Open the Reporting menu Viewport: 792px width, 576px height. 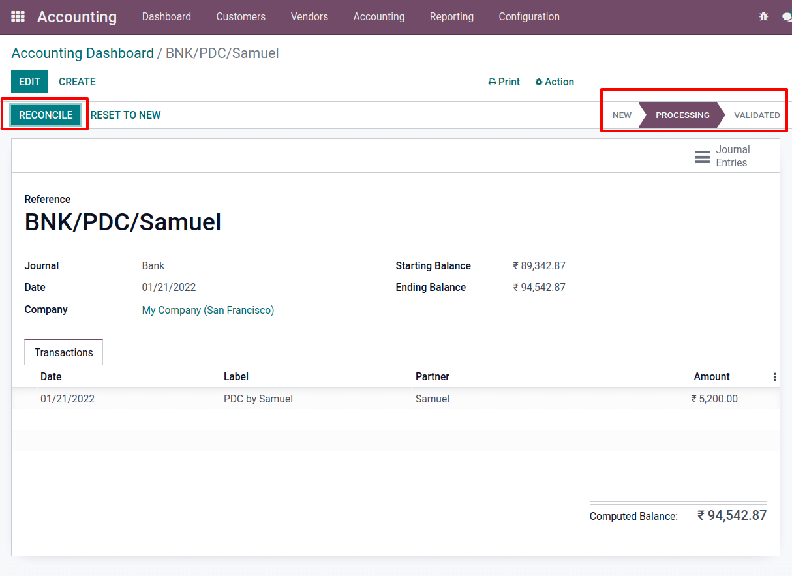click(451, 17)
